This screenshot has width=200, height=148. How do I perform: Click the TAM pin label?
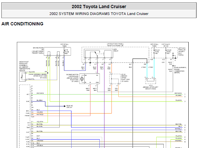click(28, 128)
